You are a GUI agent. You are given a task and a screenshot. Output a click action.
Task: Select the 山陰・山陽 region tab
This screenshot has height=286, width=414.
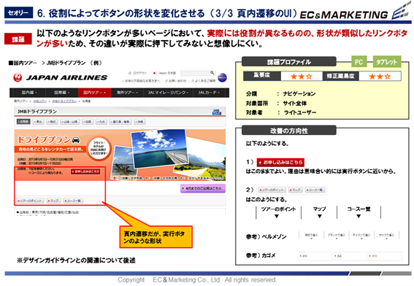[x=69, y=122]
